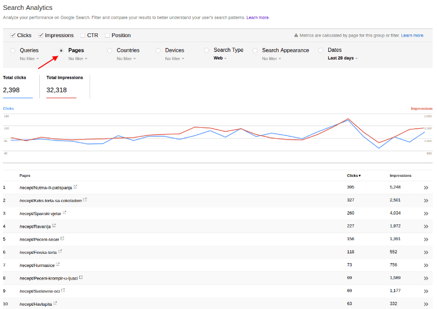Select the Queries radio button
Image resolution: width=437 pixels, height=309 pixels.
pos(13,50)
